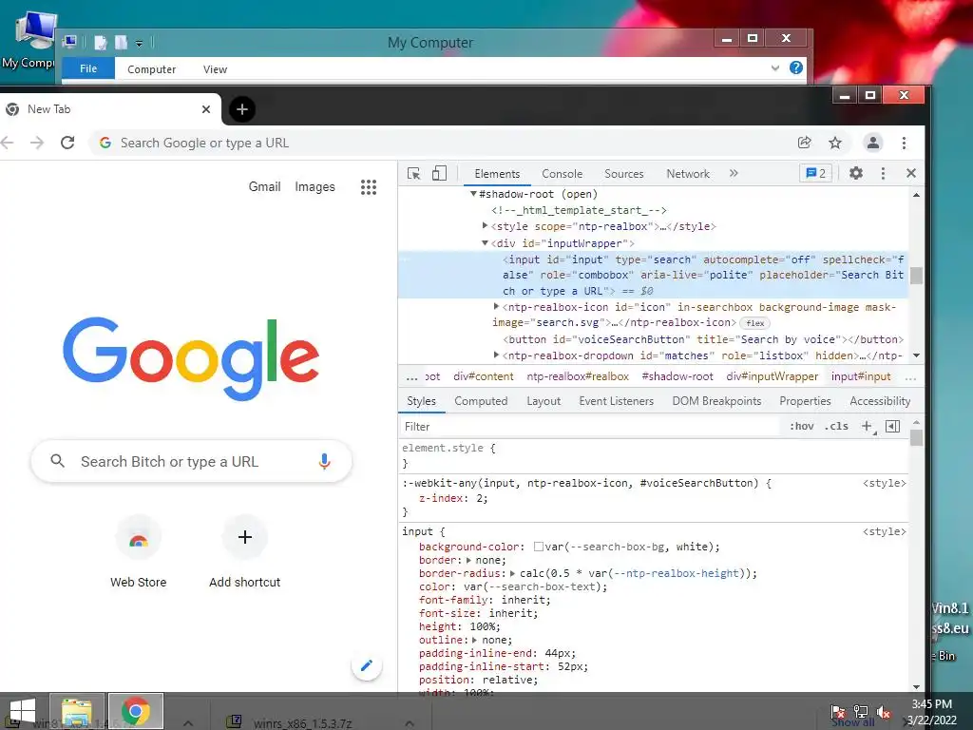973x730 pixels.
Task: Open the Computed styles tab
Action: pos(481,401)
